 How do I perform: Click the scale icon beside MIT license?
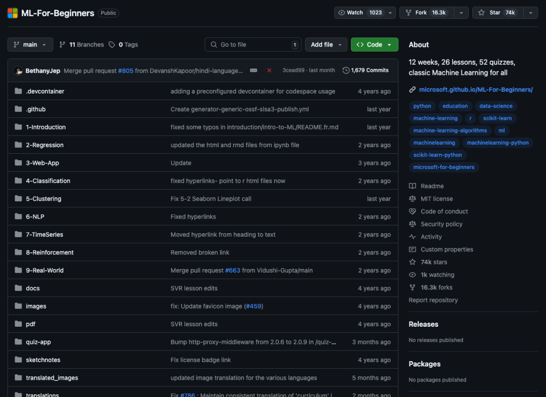coord(413,198)
